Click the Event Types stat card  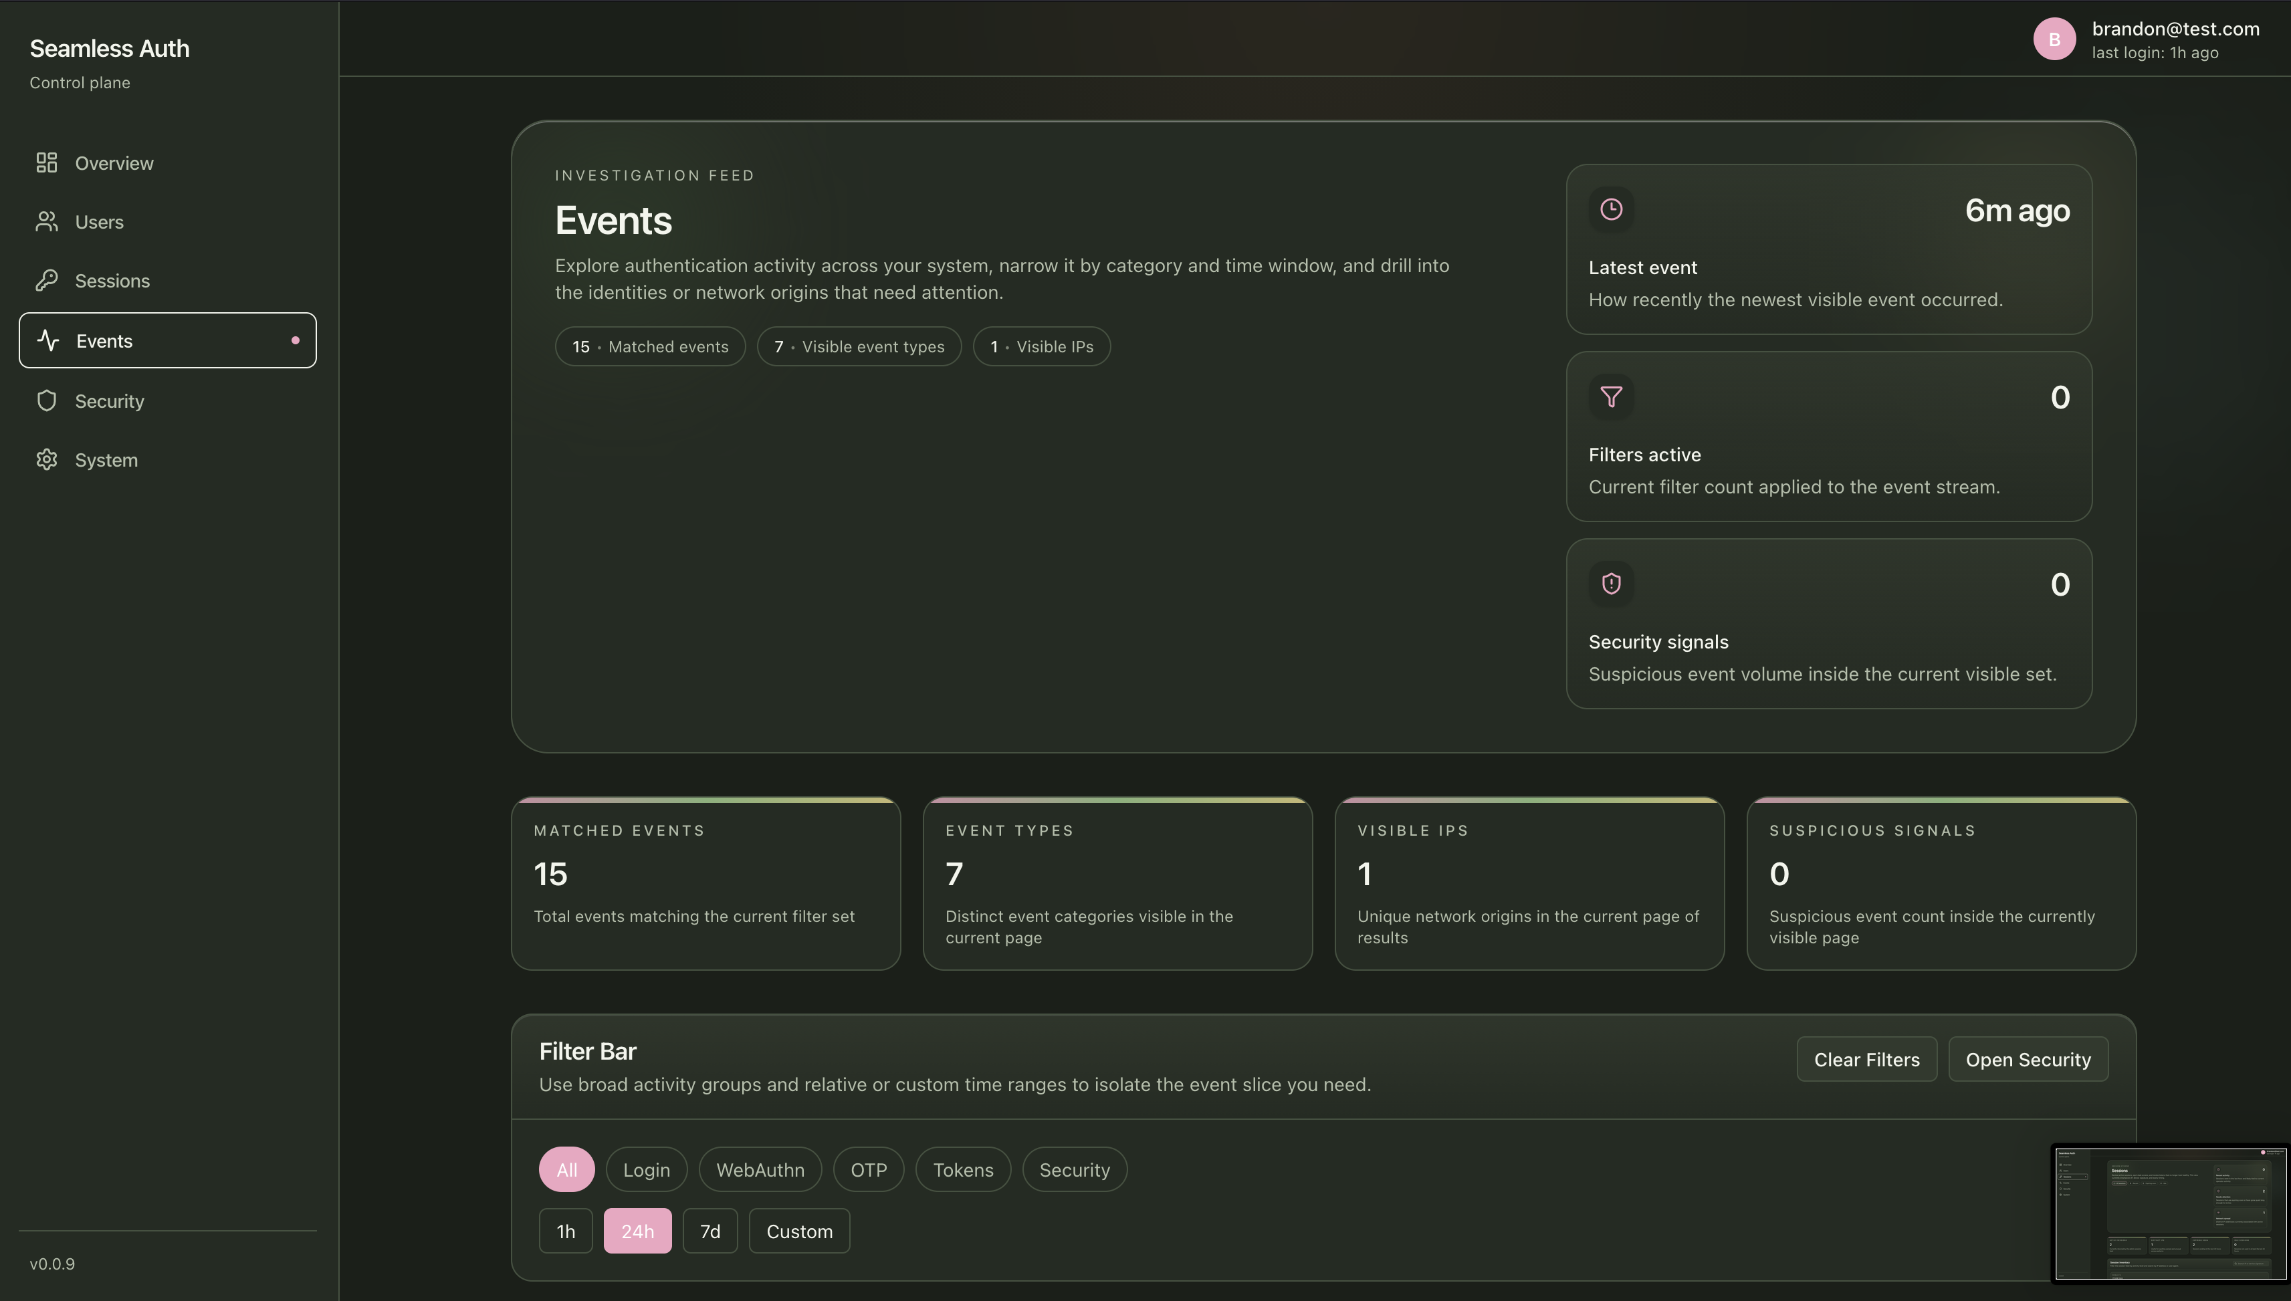pyautogui.click(x=1118, y=884)
